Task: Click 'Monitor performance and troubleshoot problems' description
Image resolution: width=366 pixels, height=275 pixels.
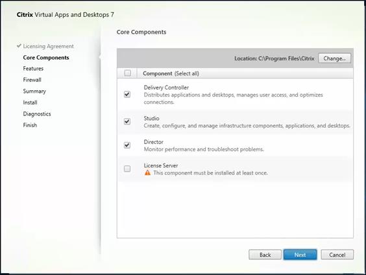Action: point(204,149)
